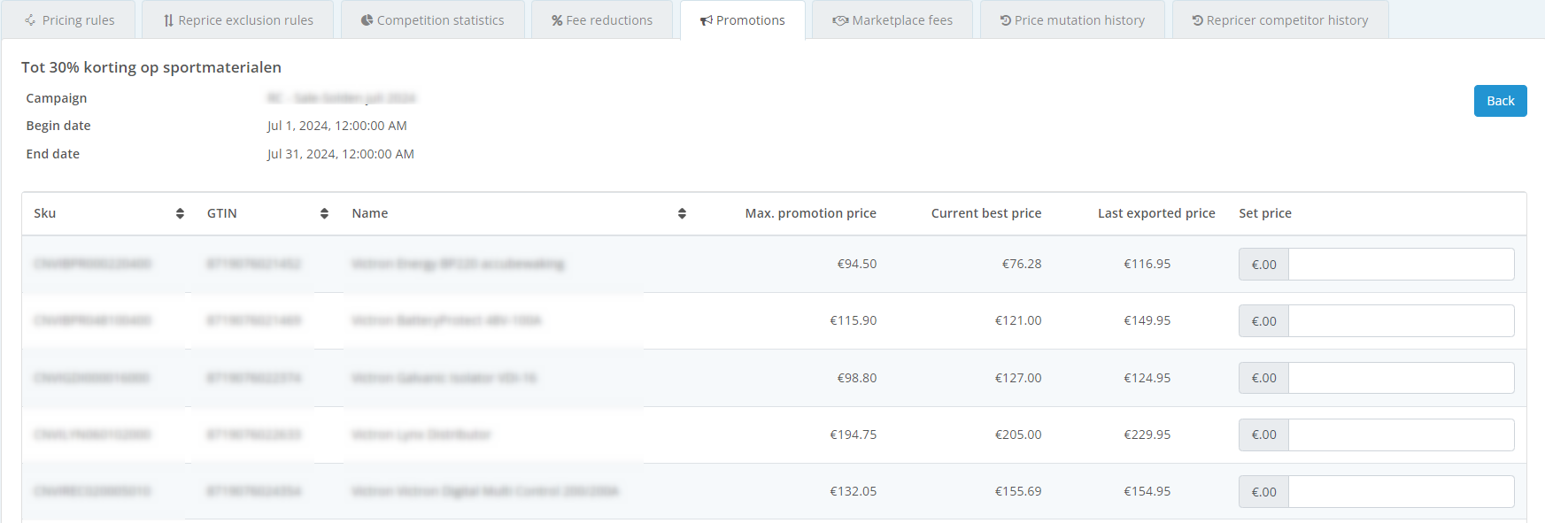The image size is (1545, 523).
Task: Focus Set price field for €98.80 row
Action: [1401, 378]
